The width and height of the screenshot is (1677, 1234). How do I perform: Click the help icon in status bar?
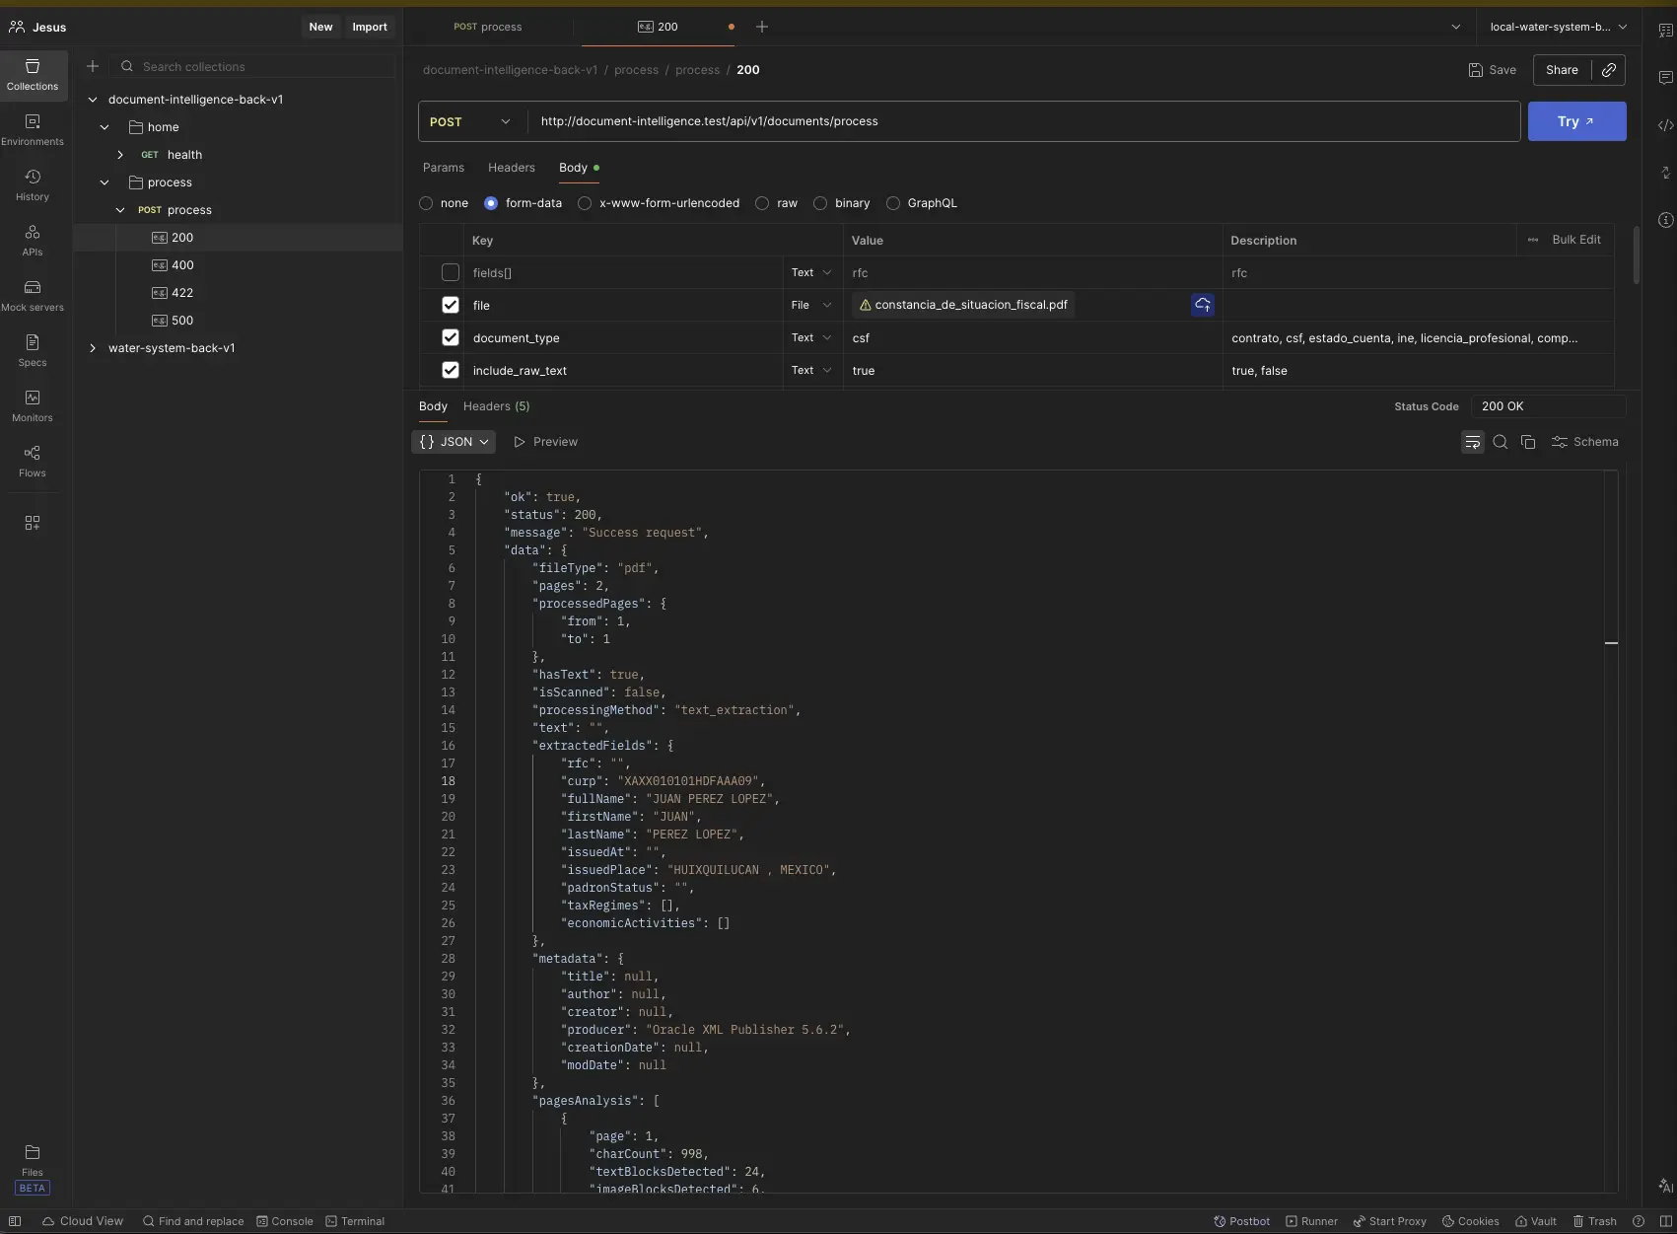tap(1639, 1221)
